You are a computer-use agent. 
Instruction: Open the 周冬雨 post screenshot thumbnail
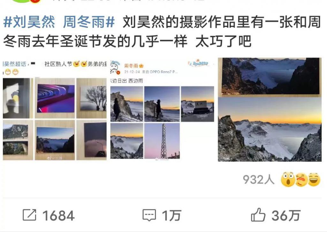click(x=162, y=109)
